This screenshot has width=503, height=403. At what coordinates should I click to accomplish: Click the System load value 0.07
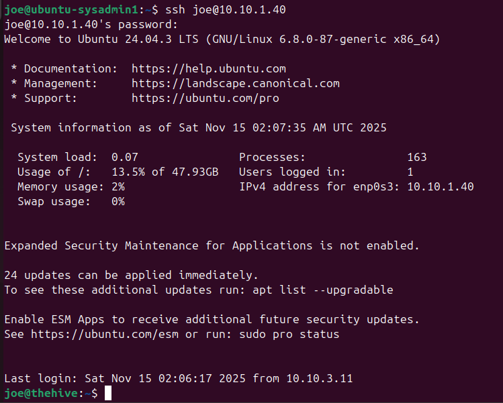coord(124,157)
